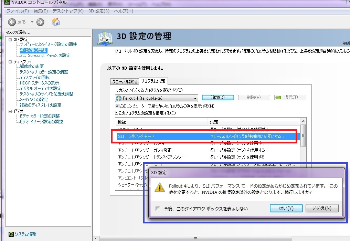The image size is (350, 241).
Task: Click the Back arrow navigation icon
Action: [12, 22]
